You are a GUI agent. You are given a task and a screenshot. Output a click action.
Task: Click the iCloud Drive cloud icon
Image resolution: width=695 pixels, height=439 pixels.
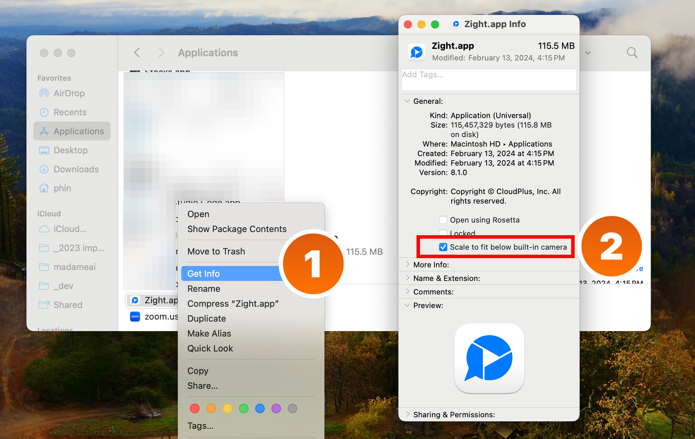click(x=44, y=229)
